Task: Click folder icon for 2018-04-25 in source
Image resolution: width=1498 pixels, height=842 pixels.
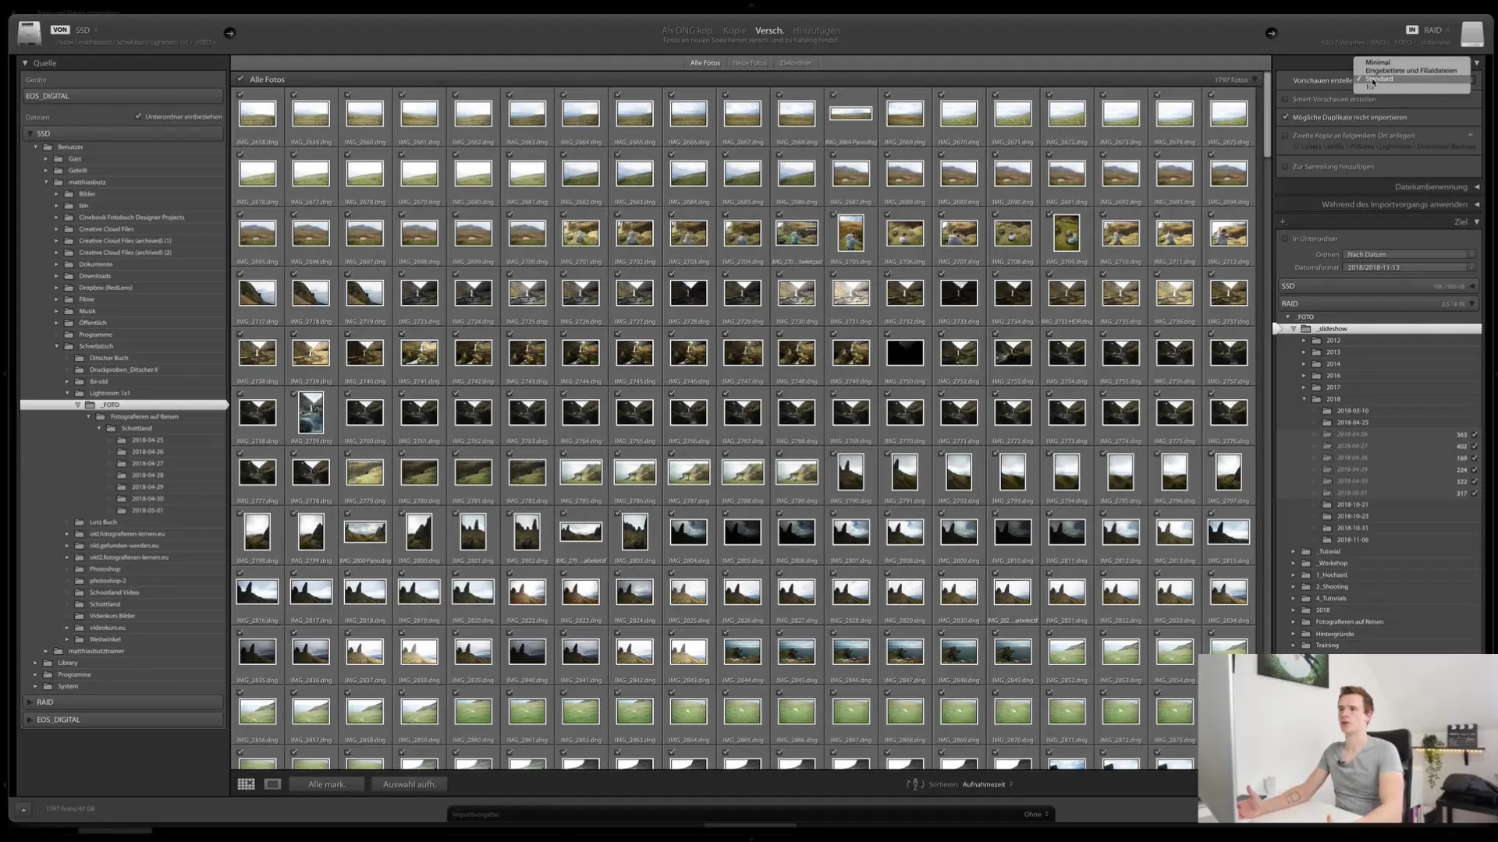Action: tap(122, 440)
